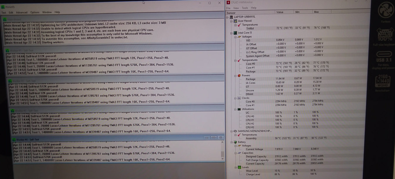Click the Value column header
This screenshot has height=179, width=395.
pyautogui.click(x=284, y=12)
